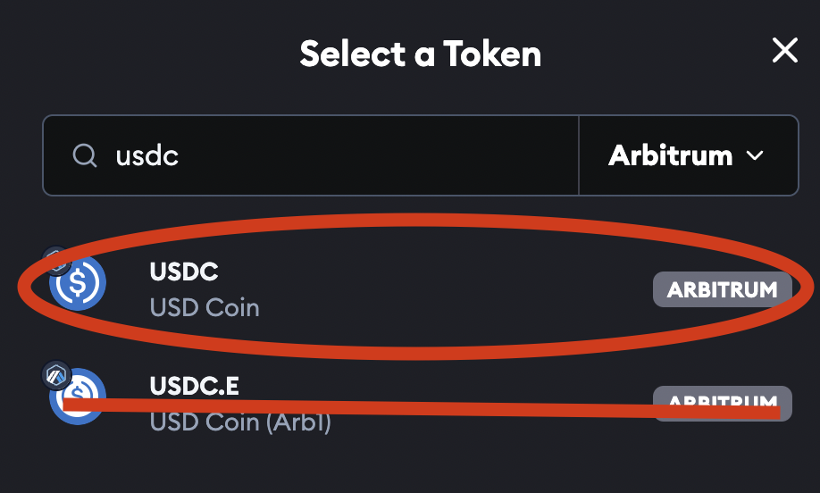Select the USDC.E token row
The image size is (820, 493).
point(420,404)
